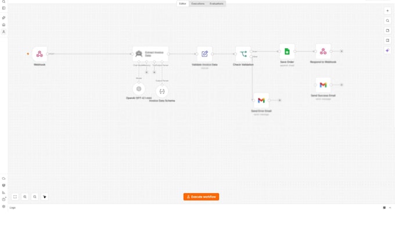Open canvas search with magnifier icon
Screen dimensions: 395x239
[387, 21]
